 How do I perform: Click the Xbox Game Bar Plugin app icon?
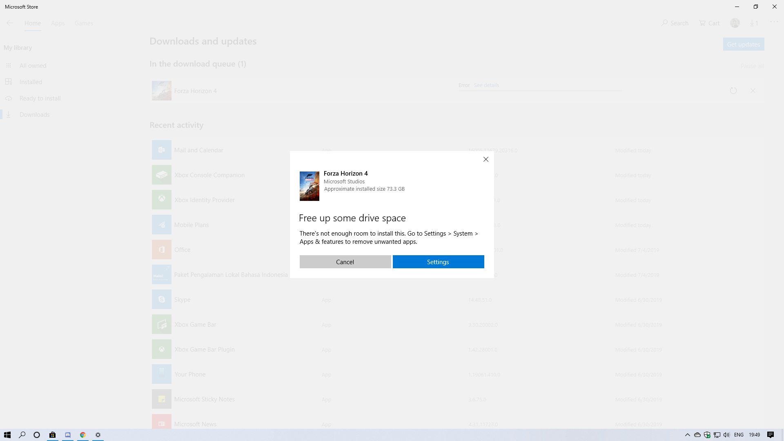(x=162, y=349)
